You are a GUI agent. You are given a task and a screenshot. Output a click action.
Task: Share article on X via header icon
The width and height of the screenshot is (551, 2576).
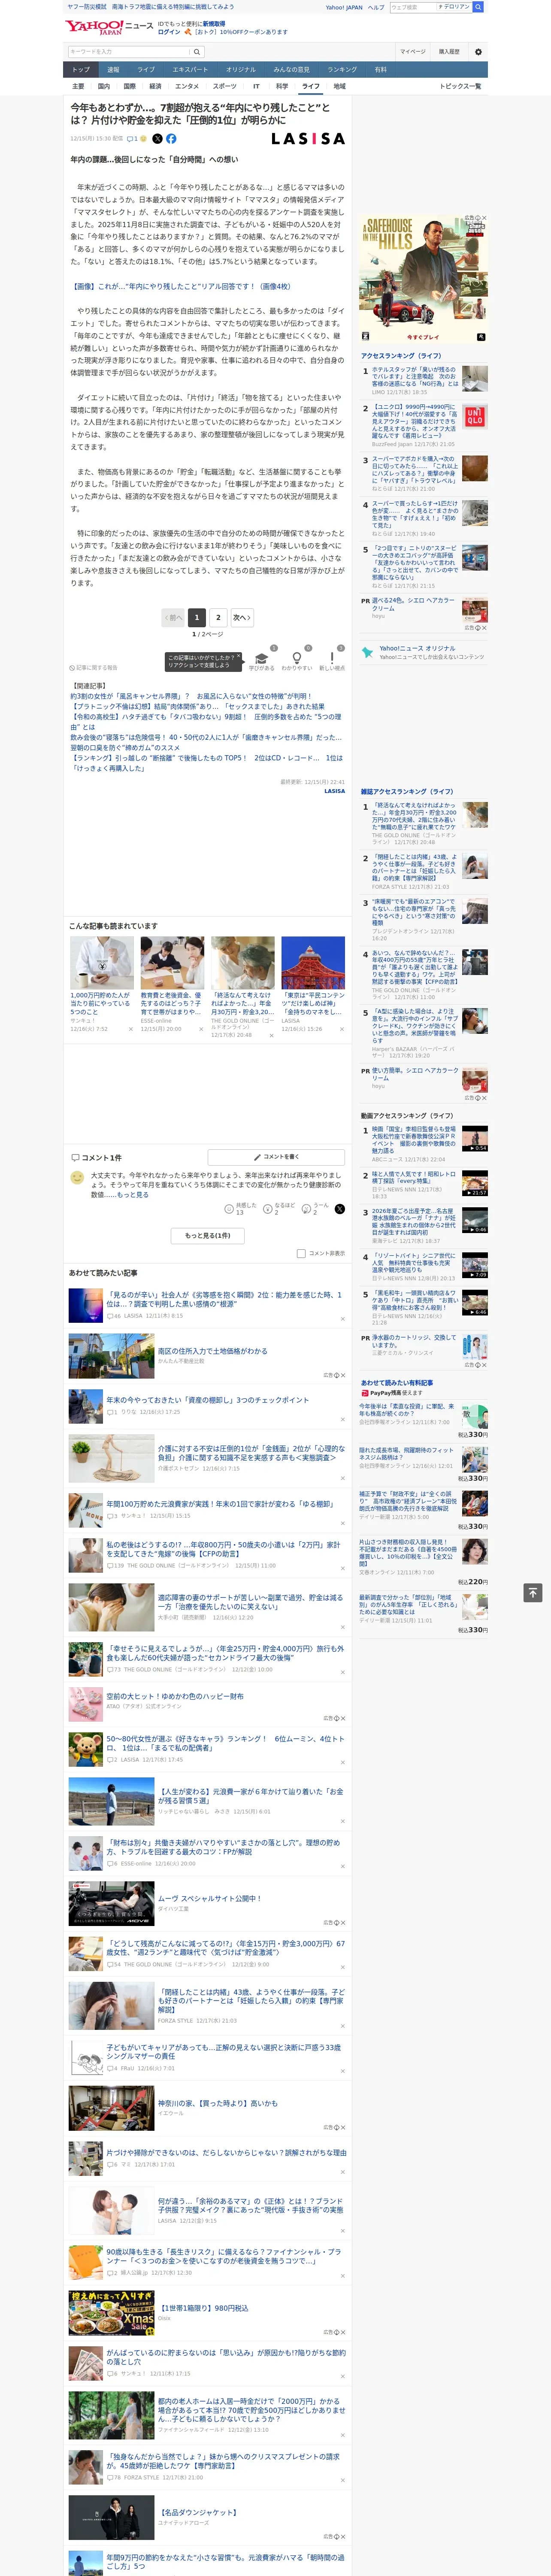tap(157, 139)
